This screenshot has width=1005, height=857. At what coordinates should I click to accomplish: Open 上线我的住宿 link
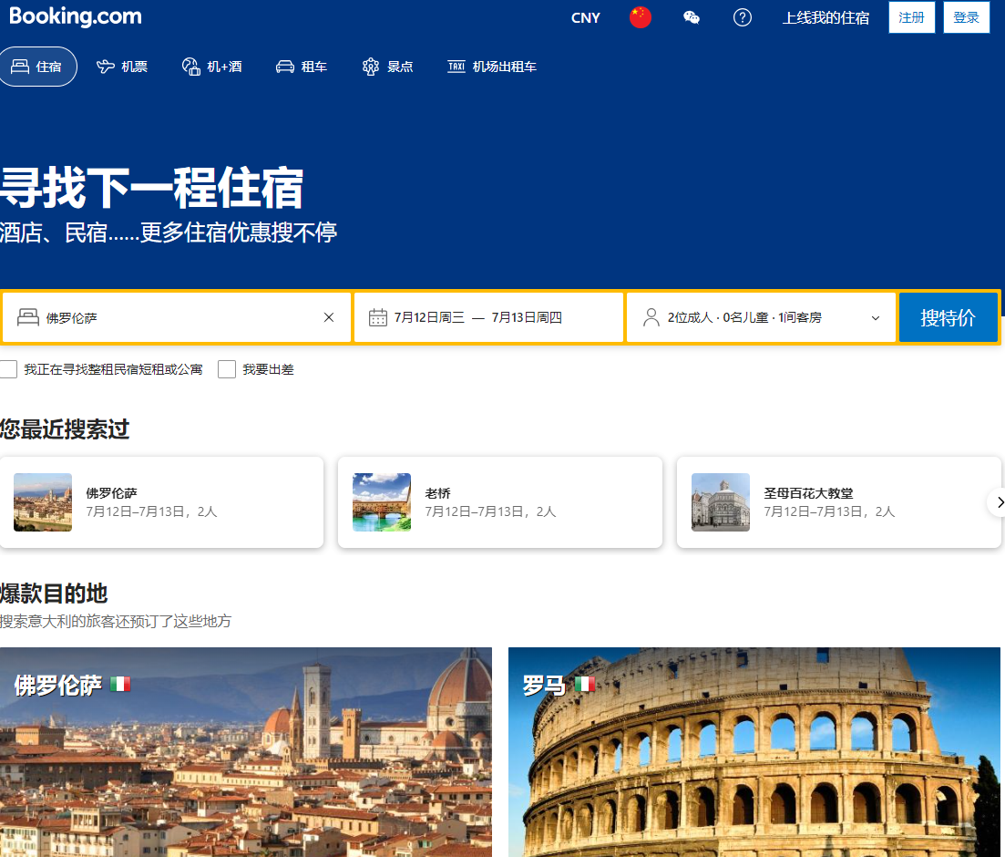[x=826, y=18]
